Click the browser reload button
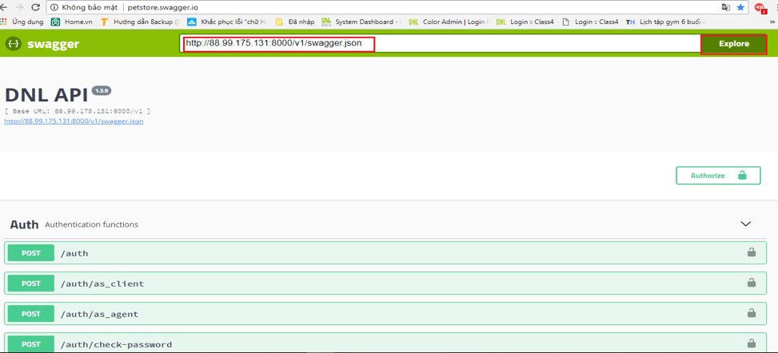778x353 pixels. (35, 7)
